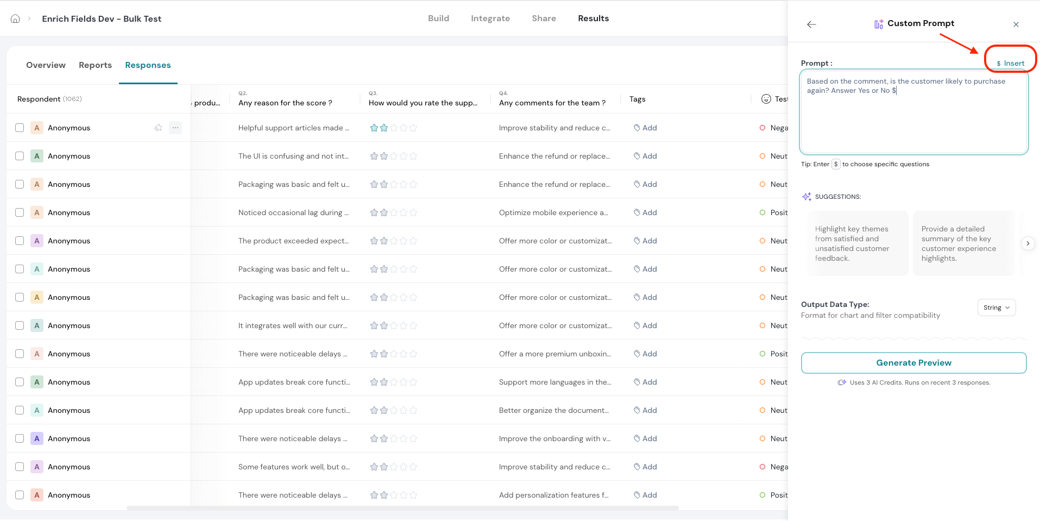Close the Custom Prompt panel
This screenshot has height=521, width=1040.
tap(1016, 24)
